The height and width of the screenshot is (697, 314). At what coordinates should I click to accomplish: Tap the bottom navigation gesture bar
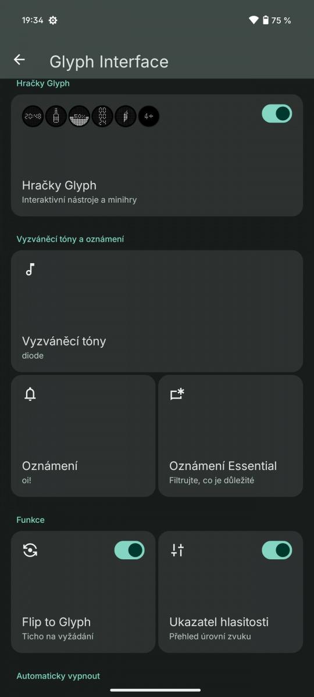click(156, 690)
